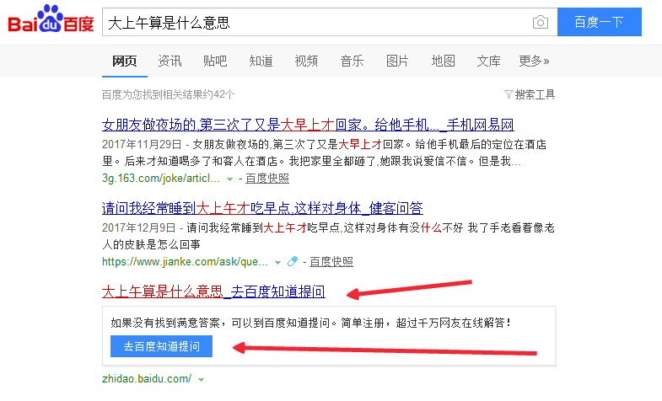Click the https://www.jianke.com/ask/que... URL
Screen dimensions: 662x401
[185, 262]
